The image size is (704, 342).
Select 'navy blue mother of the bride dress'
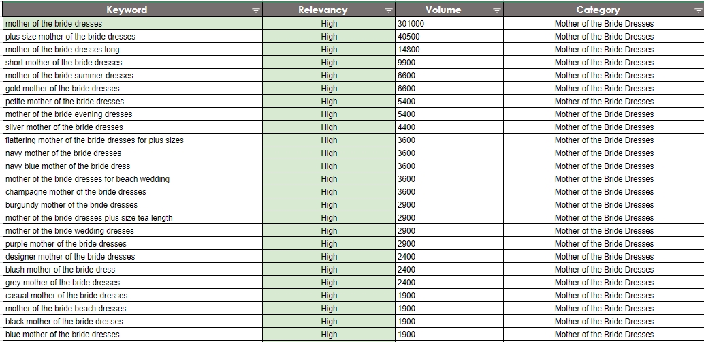(x=133, y=166)
